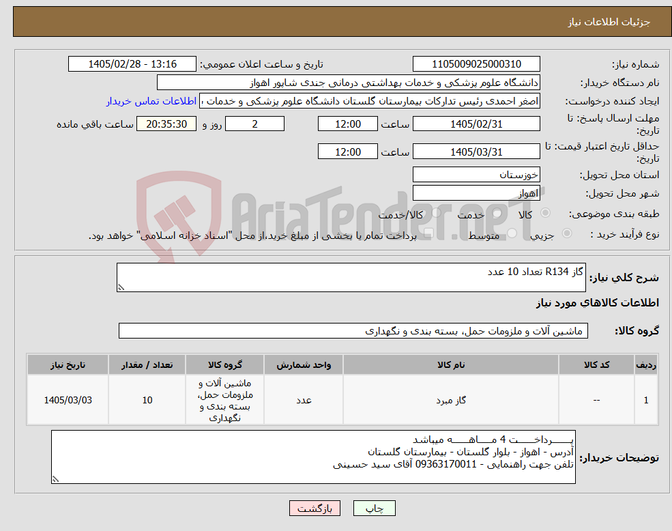Select the کالا radio button
Viewport: 672px width, 531px height.
point(546,213)
